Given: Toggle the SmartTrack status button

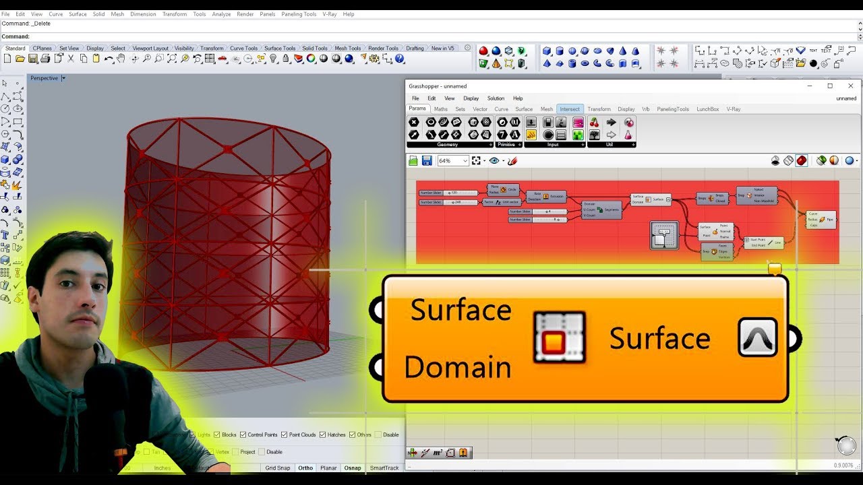Looking at the screenshot, I should pyautogui.click(x=384, y=467).
